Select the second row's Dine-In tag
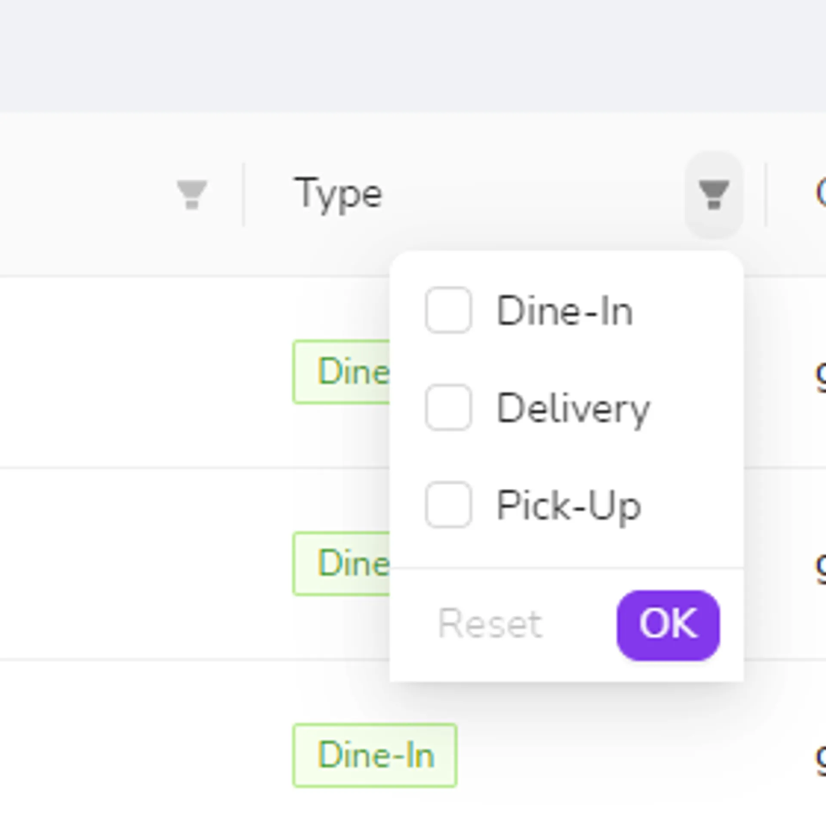Image resolution: width=826 pixels, height=829 pixels. [x=342, y=564]
